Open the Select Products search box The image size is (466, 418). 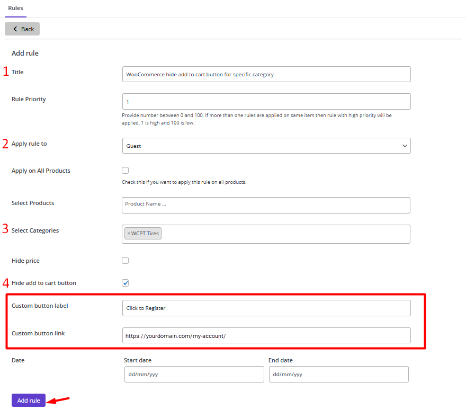point(266,205)
